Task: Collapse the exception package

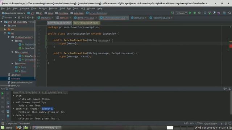Action: (12, 52)
